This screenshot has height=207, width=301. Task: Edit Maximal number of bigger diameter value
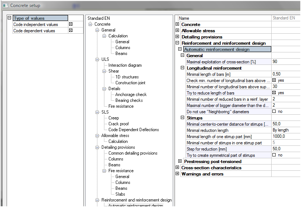click(286, 105)
